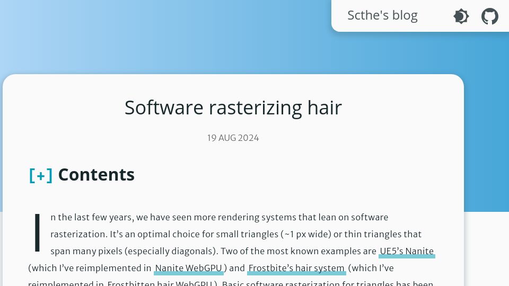509x286 pixels.
Task: Open the UE5's Nanite link
Action: point(407,251)
